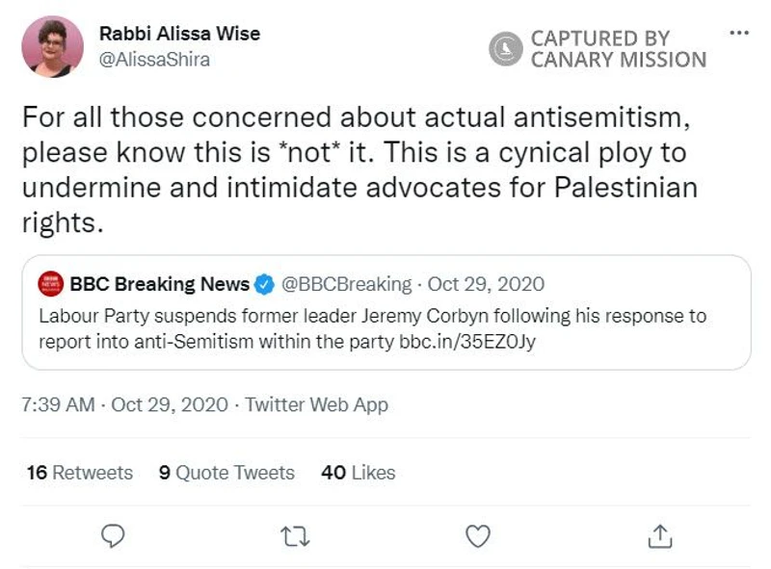Click the BBC Breaking News logo avatar
The height and width of the screenshot is (569, 771).
pyautogui.click(x=50, y=285)
